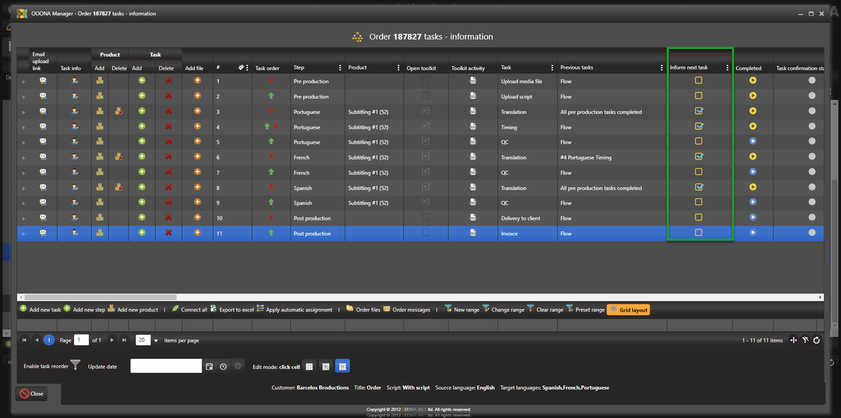
Task: Expand row 1 details arrow
Action: pos(24,81)
